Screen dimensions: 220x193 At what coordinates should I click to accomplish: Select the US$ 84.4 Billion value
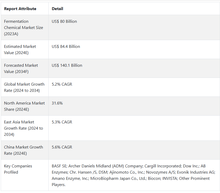(66, 46)
